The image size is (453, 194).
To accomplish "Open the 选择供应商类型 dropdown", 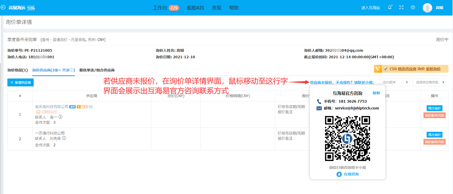I will (429, 82).
